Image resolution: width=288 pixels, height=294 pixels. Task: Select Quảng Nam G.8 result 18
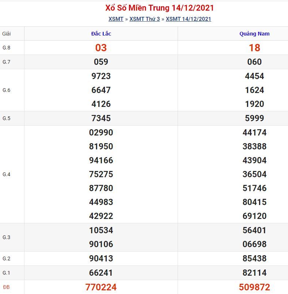(254, 48)
